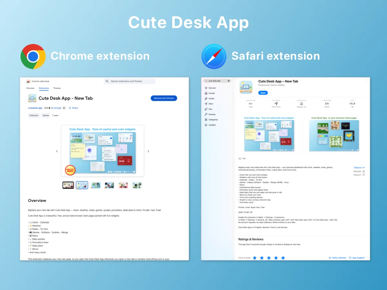This screenshot has height=290, width=387.
Task: Show previous screenshot with the left arrow
Action: pyautogui.click(x=57, y=151)
